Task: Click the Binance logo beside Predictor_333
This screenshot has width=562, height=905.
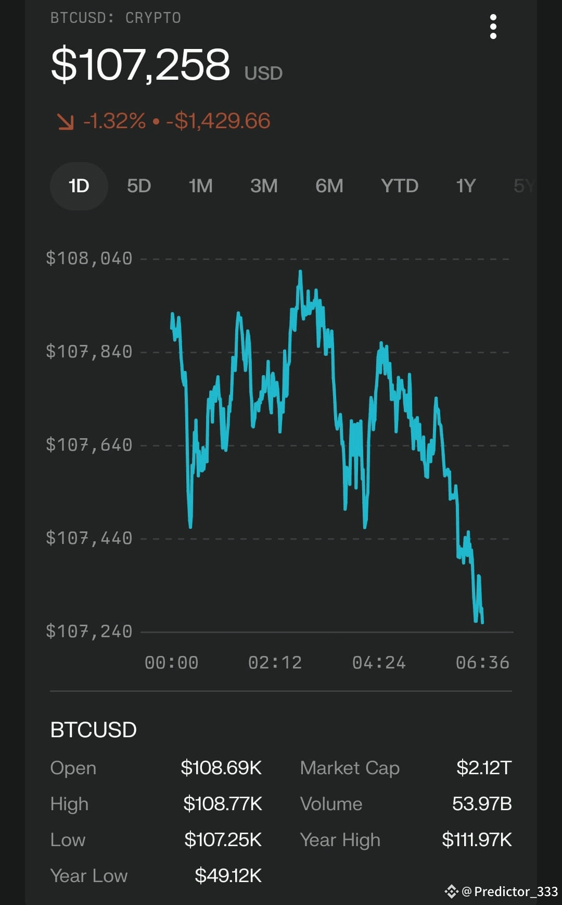Action: (x=451, y=891)
